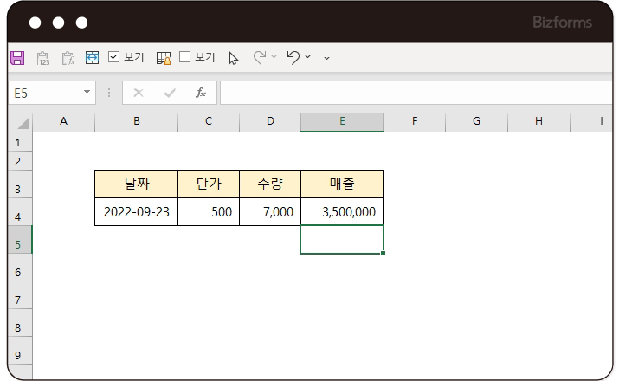Screen dimensions: 619x381
Task: Toggle the checked 보기 checkbox
Action: (x=113, y=57)
